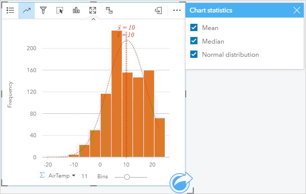The height and width of the screenshot is (194, 306).
Task: Open the AirTemp field dropdown
Action: (x=62, y=176)
